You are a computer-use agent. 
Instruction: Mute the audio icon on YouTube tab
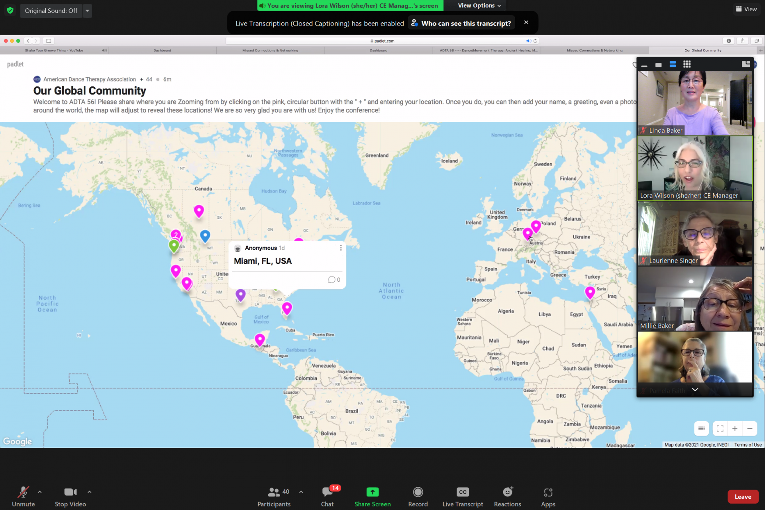[104, 51]
